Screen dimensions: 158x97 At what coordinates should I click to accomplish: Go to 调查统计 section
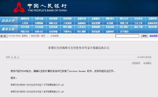[x=110, y=18]
